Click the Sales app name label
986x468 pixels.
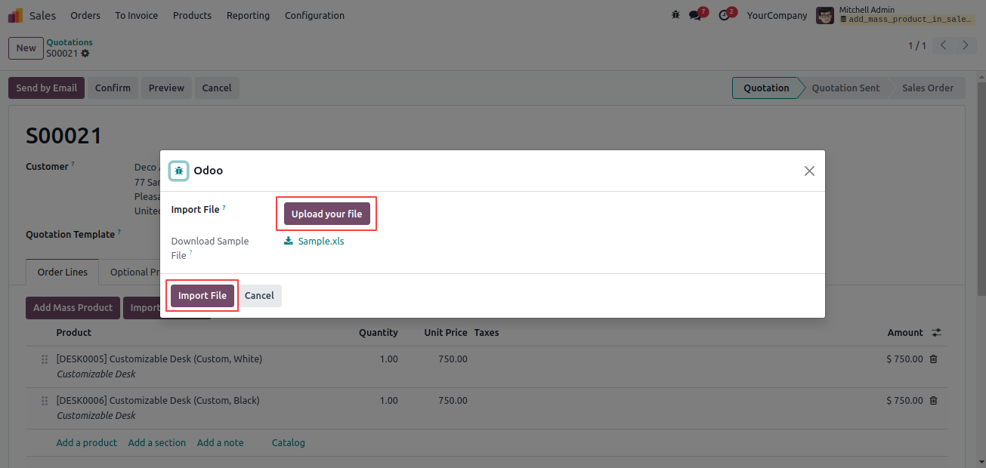42,15
